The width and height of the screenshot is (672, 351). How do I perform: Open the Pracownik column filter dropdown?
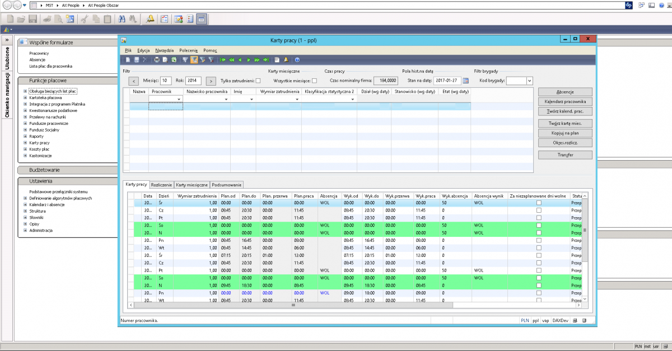point(179,99)
